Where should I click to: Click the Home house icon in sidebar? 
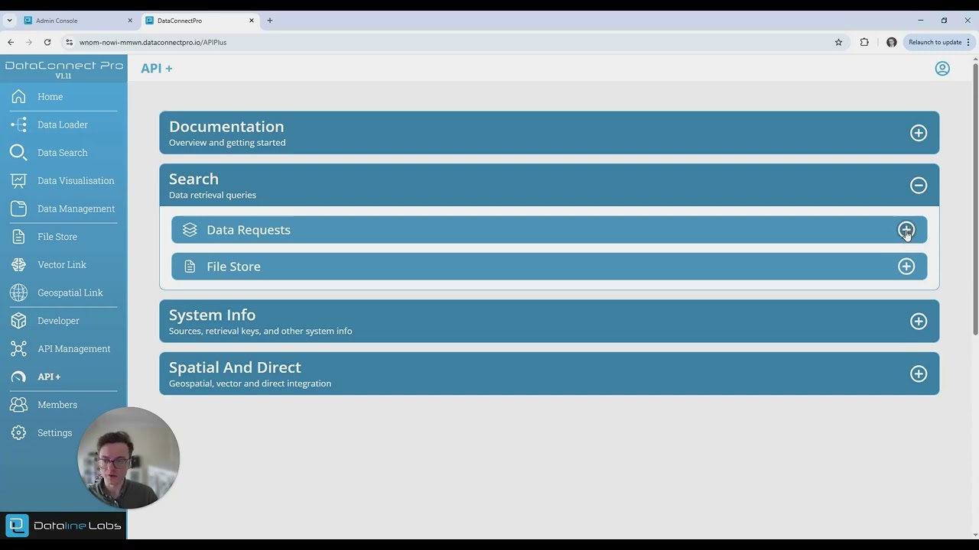click(x=18, y=96)
